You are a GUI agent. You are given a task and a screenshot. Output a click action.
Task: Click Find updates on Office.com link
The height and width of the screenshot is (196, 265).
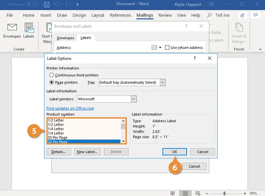[x=70, y=108]
